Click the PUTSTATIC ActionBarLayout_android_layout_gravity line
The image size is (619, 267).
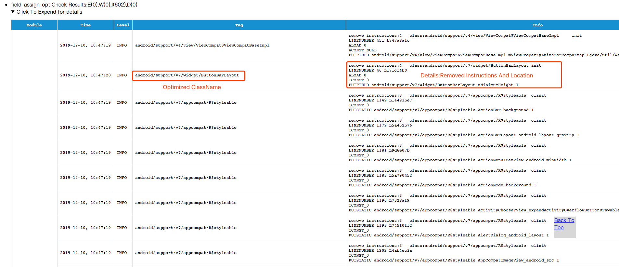[x=464, y=135]
